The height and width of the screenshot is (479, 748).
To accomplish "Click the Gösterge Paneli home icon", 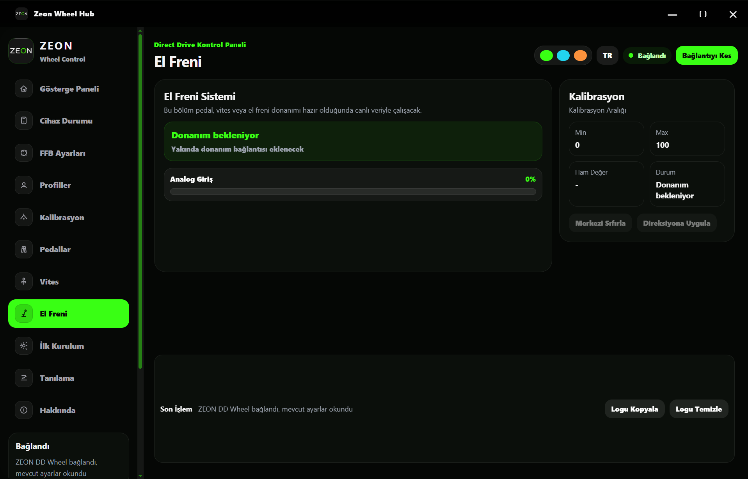I will pos(24,89).
